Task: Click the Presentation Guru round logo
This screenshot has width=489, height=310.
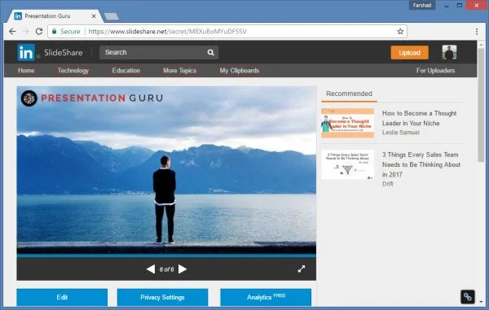Action: [29, 98]
